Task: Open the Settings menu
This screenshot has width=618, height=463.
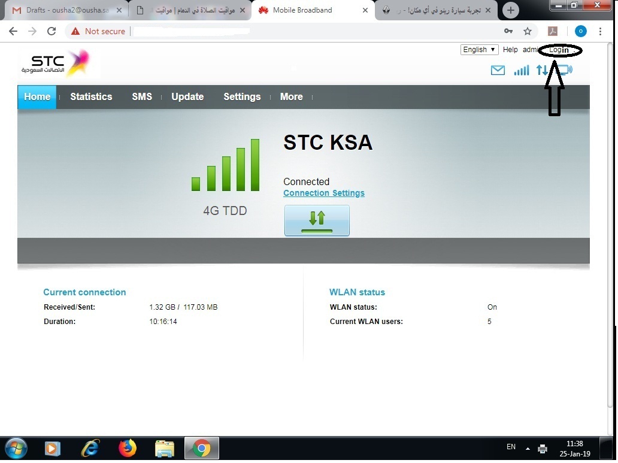Action: click(x=242, y=96)
